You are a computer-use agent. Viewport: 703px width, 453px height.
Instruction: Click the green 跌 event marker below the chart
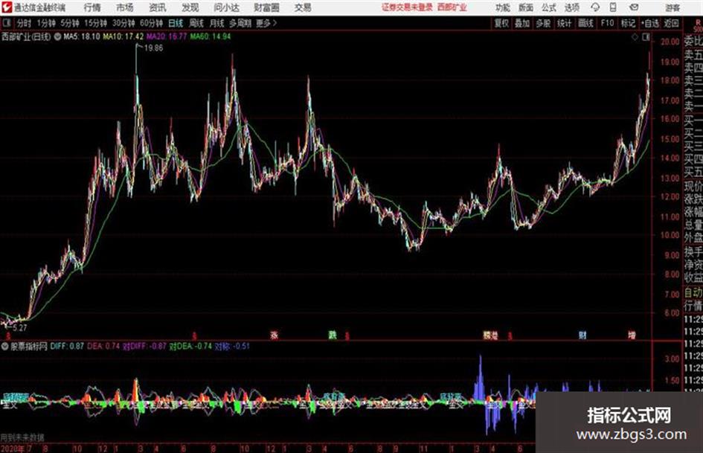coord(333,335)
